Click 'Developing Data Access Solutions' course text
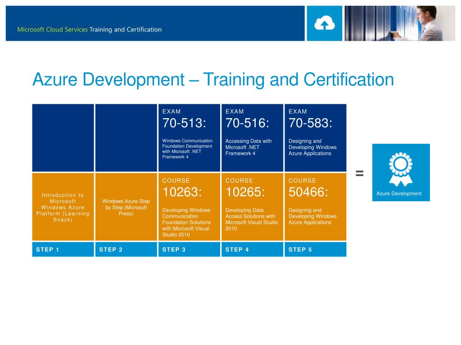Image resolution: width=461 pixels, height=345 pixels. (x=252, y=219)
